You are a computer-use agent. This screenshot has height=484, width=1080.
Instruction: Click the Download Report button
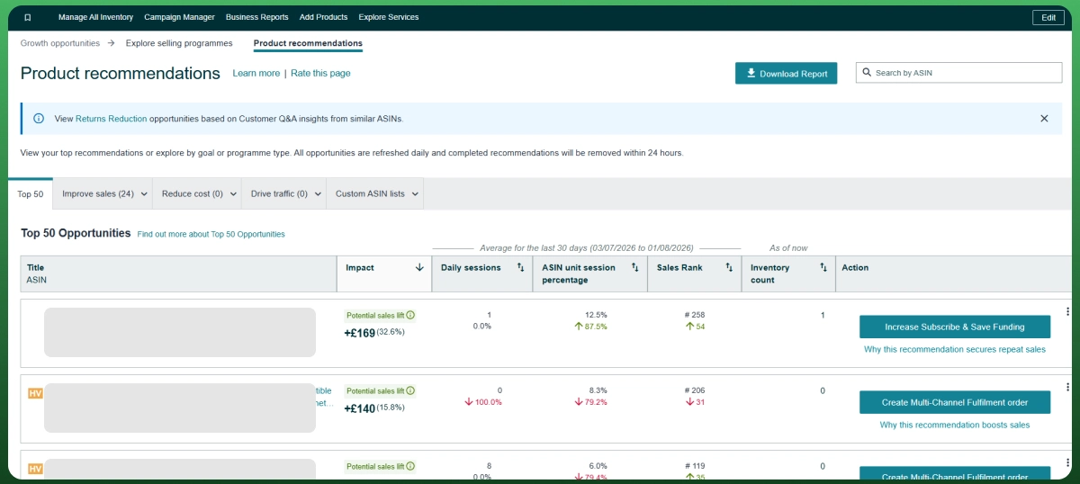click(x=786, y=74)
